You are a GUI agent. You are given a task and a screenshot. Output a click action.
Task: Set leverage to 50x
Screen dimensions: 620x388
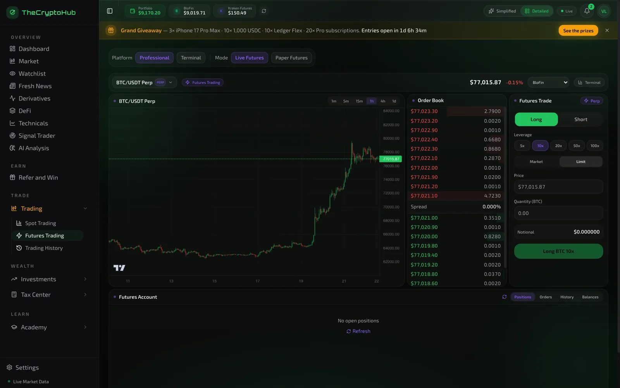tap(577, 146)
